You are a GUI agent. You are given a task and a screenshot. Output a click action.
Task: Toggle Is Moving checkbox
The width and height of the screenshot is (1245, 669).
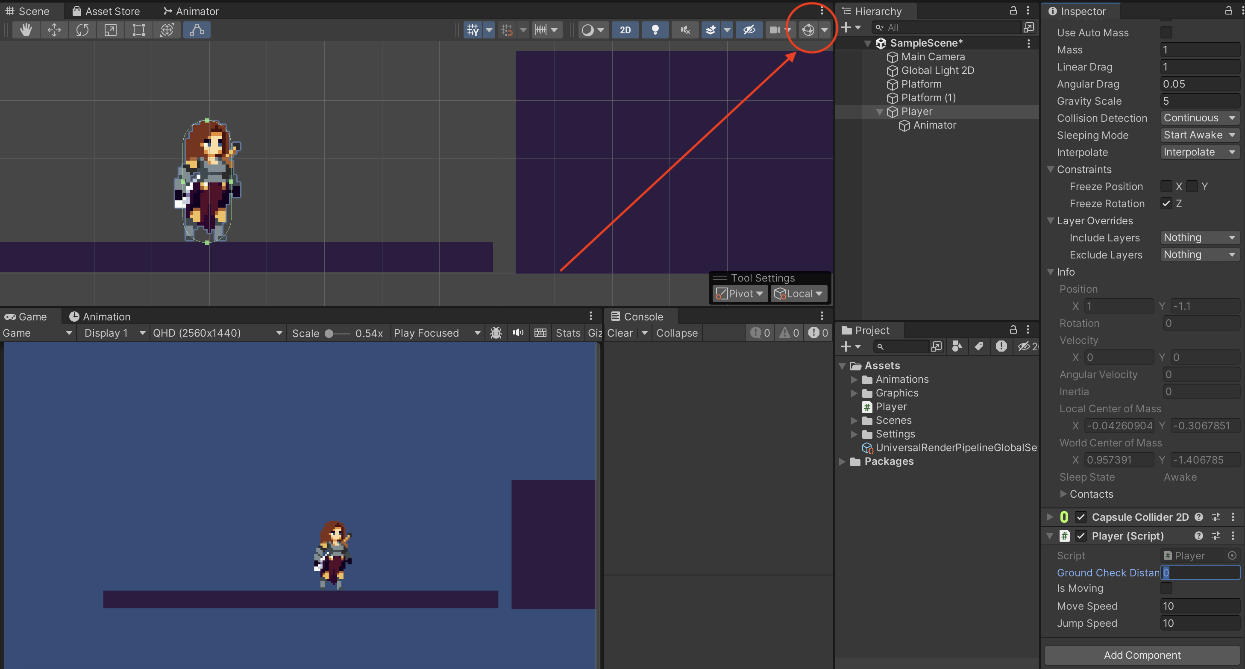point(1166,588)
